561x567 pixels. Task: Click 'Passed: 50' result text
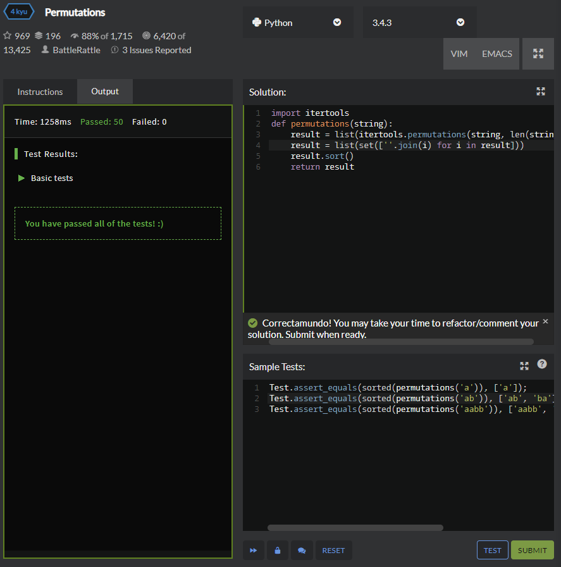(x=102, y=122)
